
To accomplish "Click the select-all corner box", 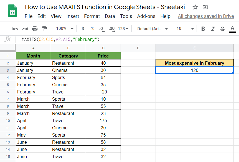I will tap(8, 48).
